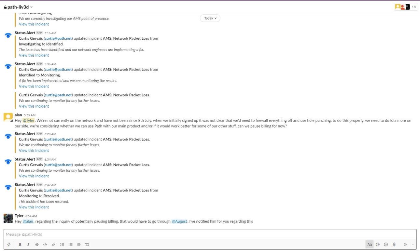420x252 pixels.
Task: Open the emoji picker
Action: click(386, 245)
